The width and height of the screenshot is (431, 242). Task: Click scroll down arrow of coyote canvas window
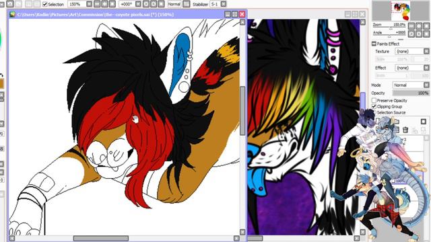tap(242, 232)
